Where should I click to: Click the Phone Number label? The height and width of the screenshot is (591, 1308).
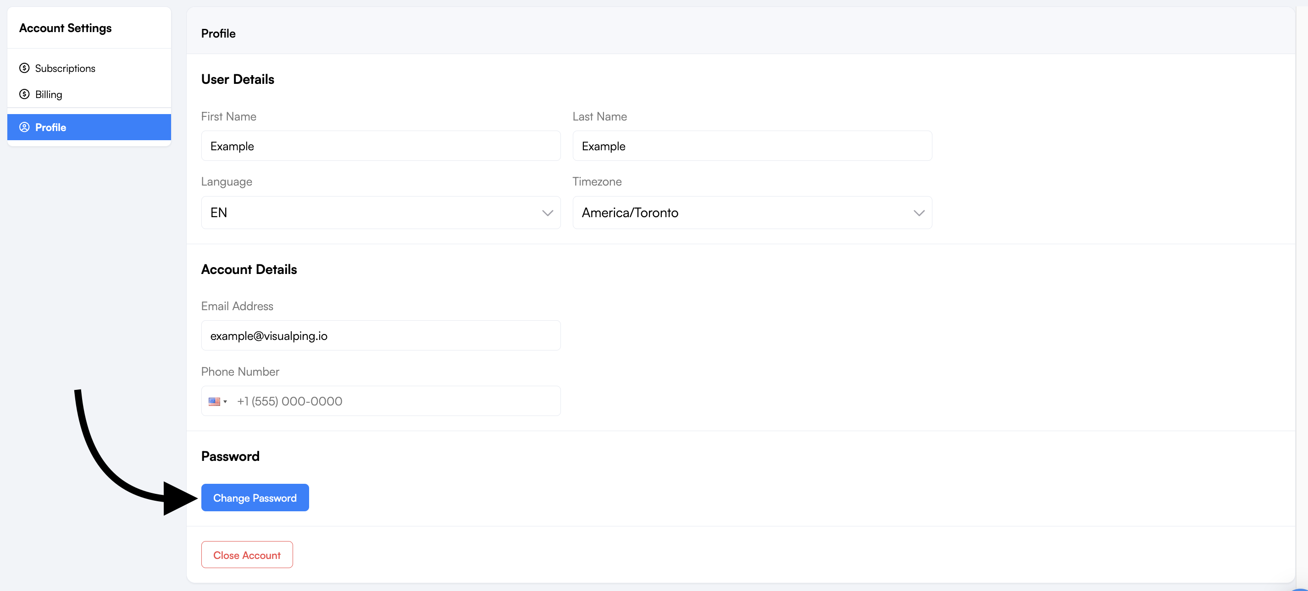(x=240, y=372)
